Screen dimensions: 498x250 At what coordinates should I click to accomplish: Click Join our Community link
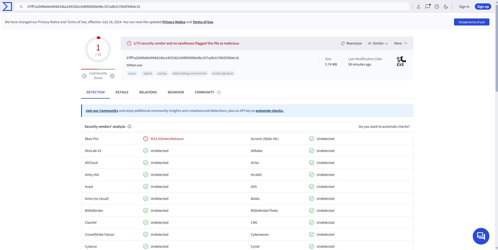click(x=102, y=111)
